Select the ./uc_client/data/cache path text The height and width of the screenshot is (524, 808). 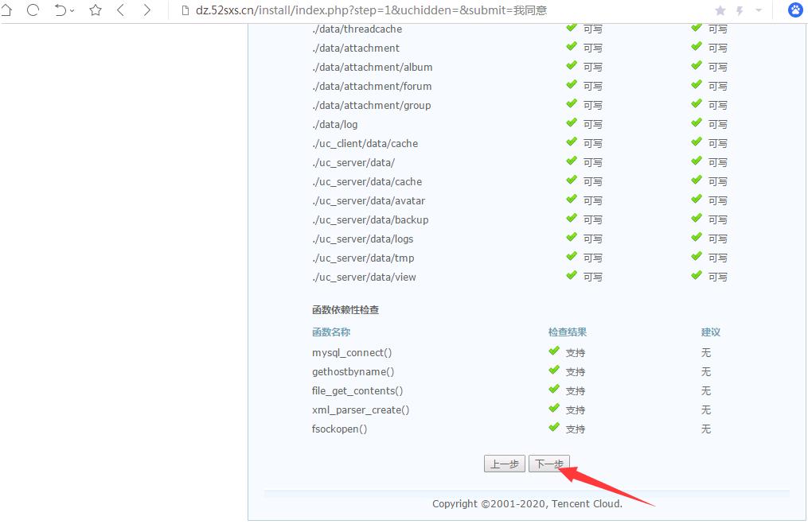pyautogui.click(x=365, y=144)
